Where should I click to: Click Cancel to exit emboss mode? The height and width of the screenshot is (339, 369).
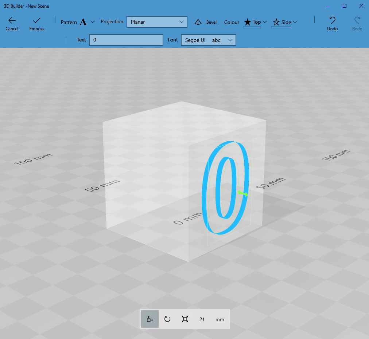pos(12,23)
